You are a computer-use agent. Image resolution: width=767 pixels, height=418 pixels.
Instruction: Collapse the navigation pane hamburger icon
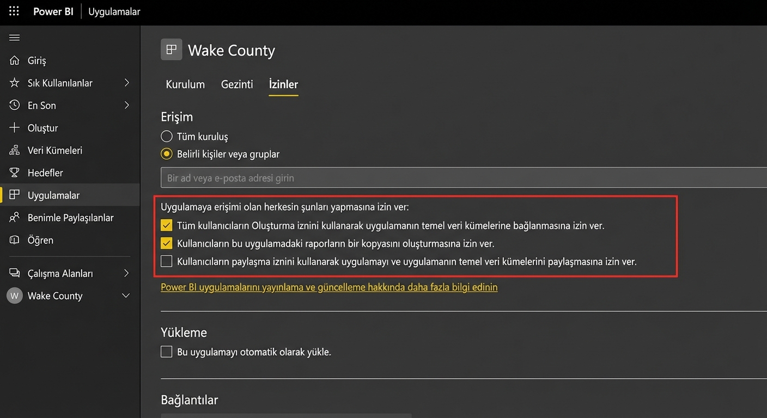click(x=15, y=38)
